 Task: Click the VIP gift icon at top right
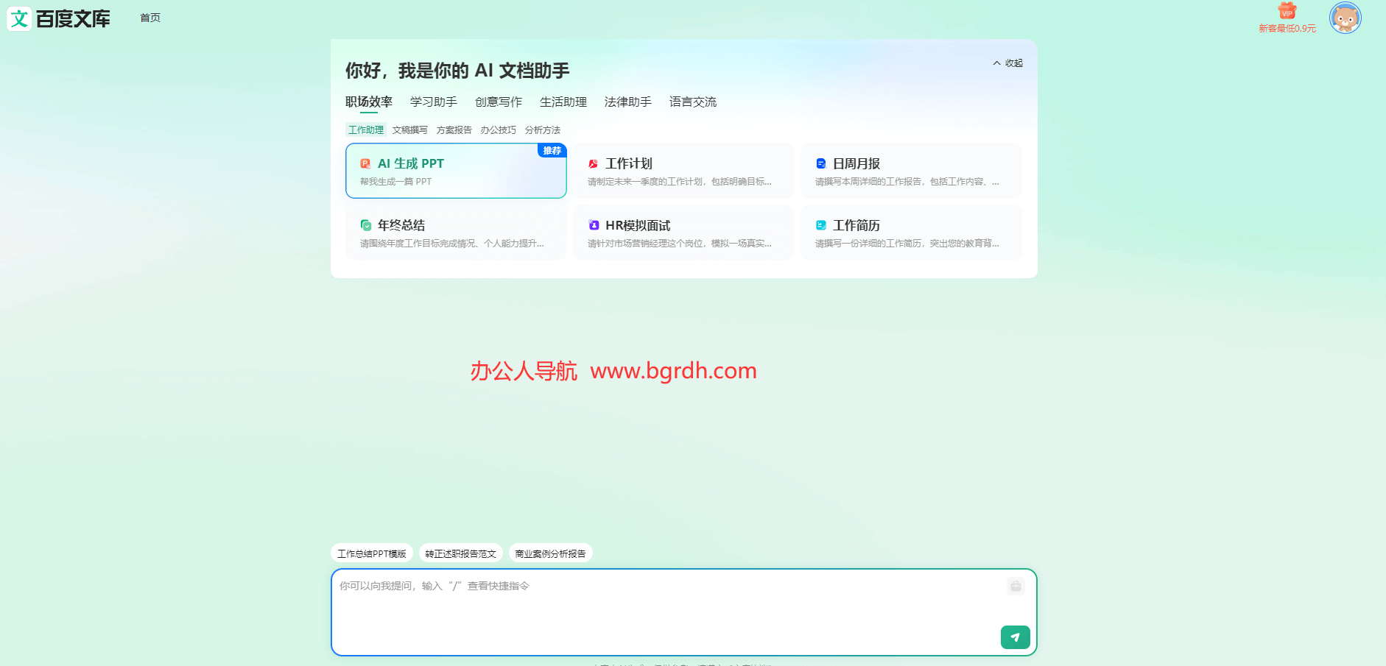point(1287,12)
